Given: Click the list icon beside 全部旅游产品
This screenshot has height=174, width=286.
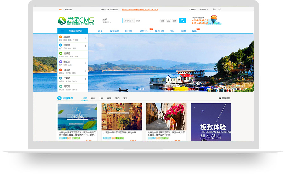Looking at the screenshot, I should [x=63, y=31].
